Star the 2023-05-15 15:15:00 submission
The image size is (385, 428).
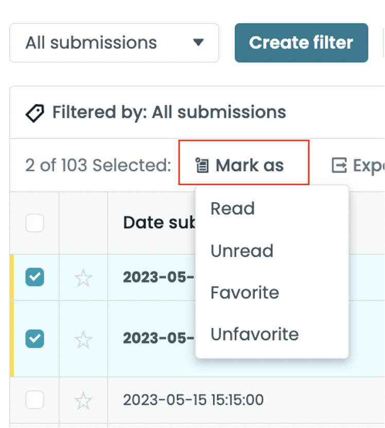(x=83, y=400)
